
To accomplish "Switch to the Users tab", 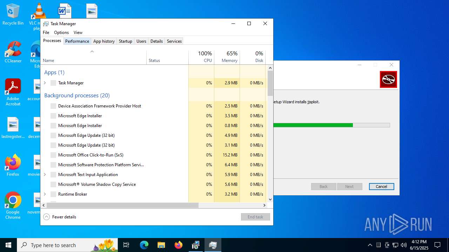I will click(x=141, y=41).
